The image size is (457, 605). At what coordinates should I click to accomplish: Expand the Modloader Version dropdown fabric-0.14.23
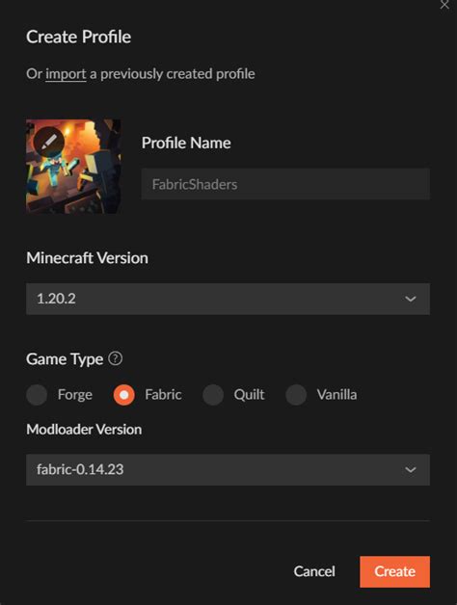click(228, 469)
